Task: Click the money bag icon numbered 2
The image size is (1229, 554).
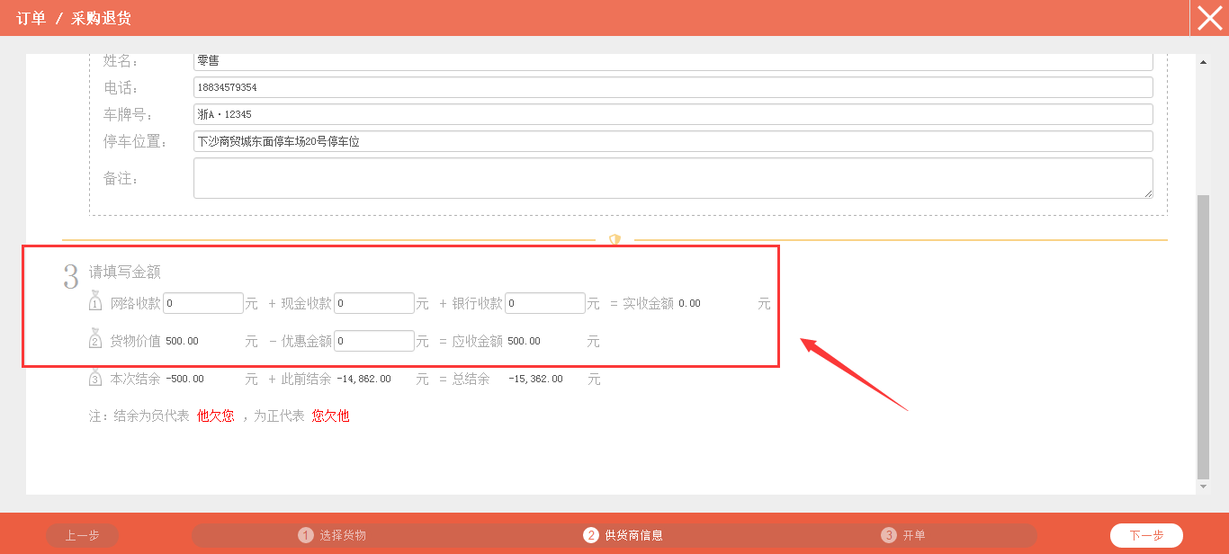Action: (96, 340)
